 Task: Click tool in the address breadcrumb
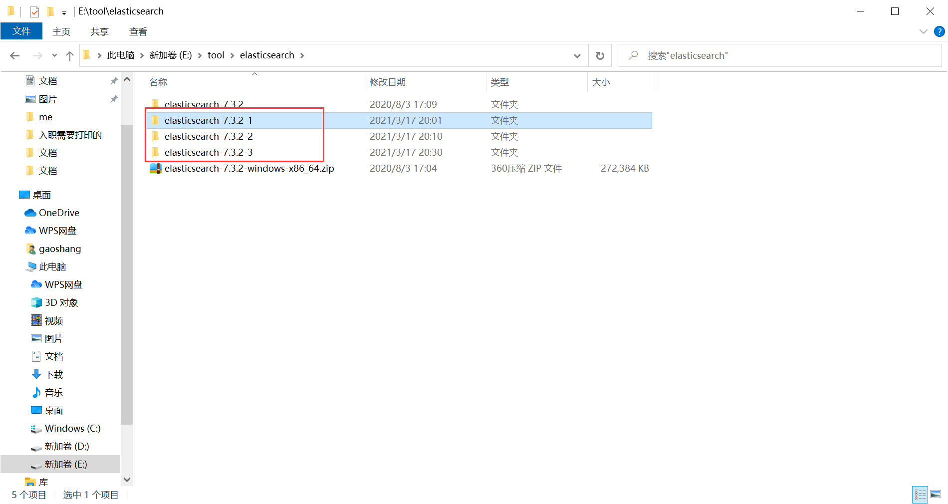coord(216,55)
